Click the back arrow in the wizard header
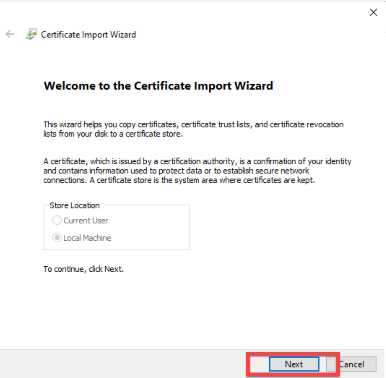 (10, 34)
